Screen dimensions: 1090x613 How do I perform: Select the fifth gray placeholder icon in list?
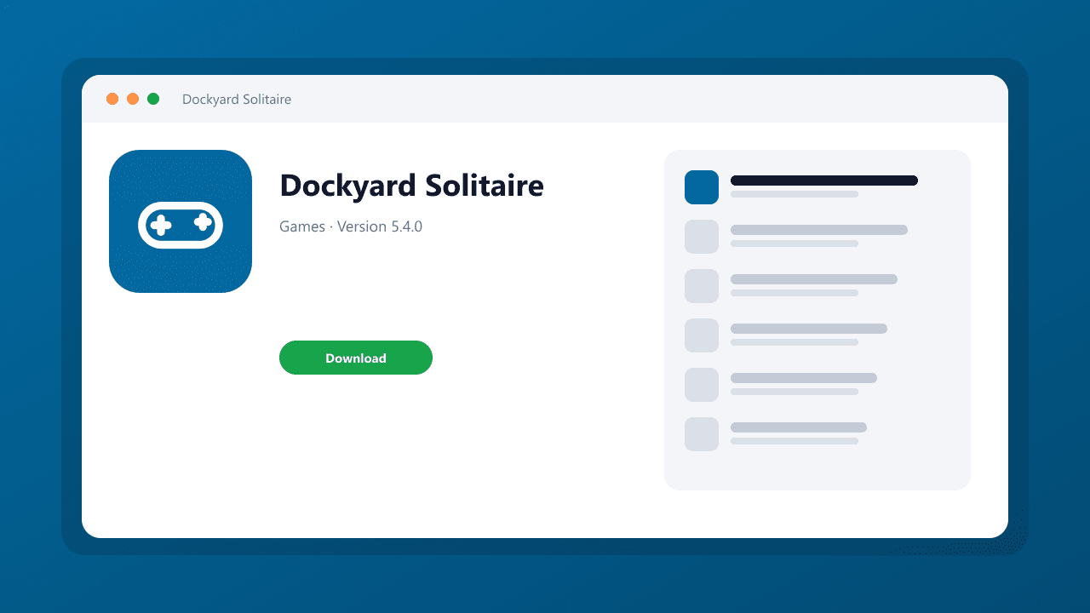click(x=702, y=385)
